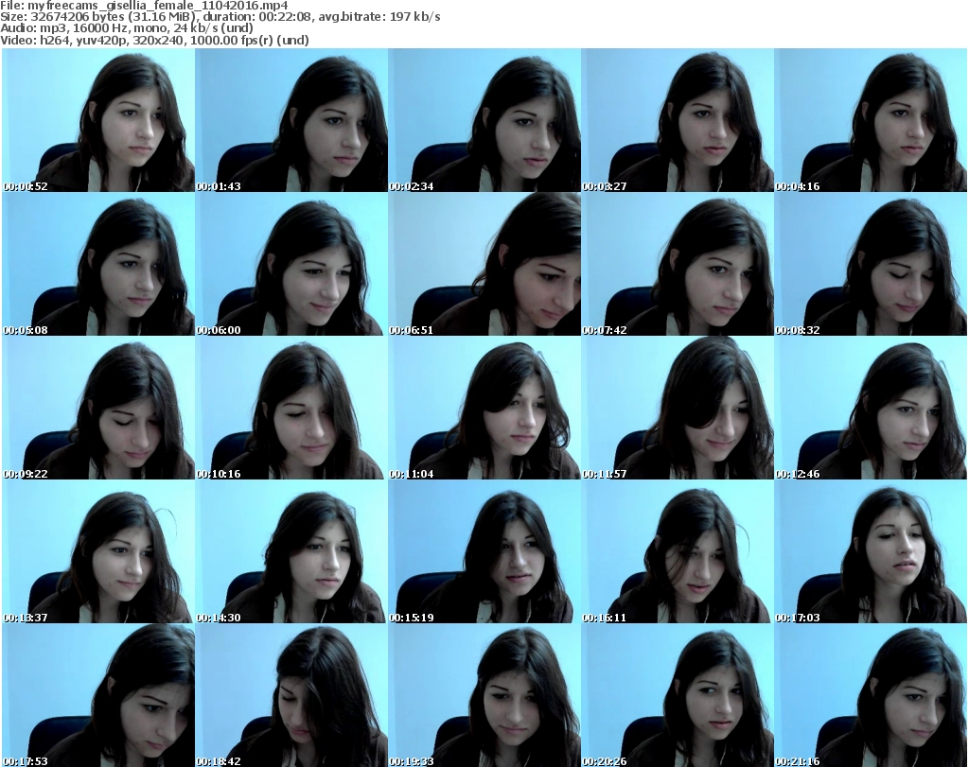The image size is (969, 767).
Task: Choose the frame stamped 00:13:37
Action: tap(98, 551)
